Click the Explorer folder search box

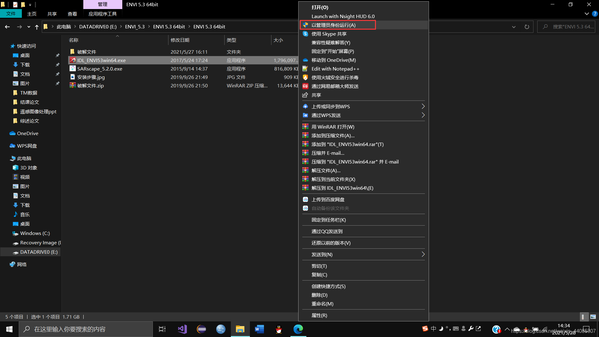(566, 27)
